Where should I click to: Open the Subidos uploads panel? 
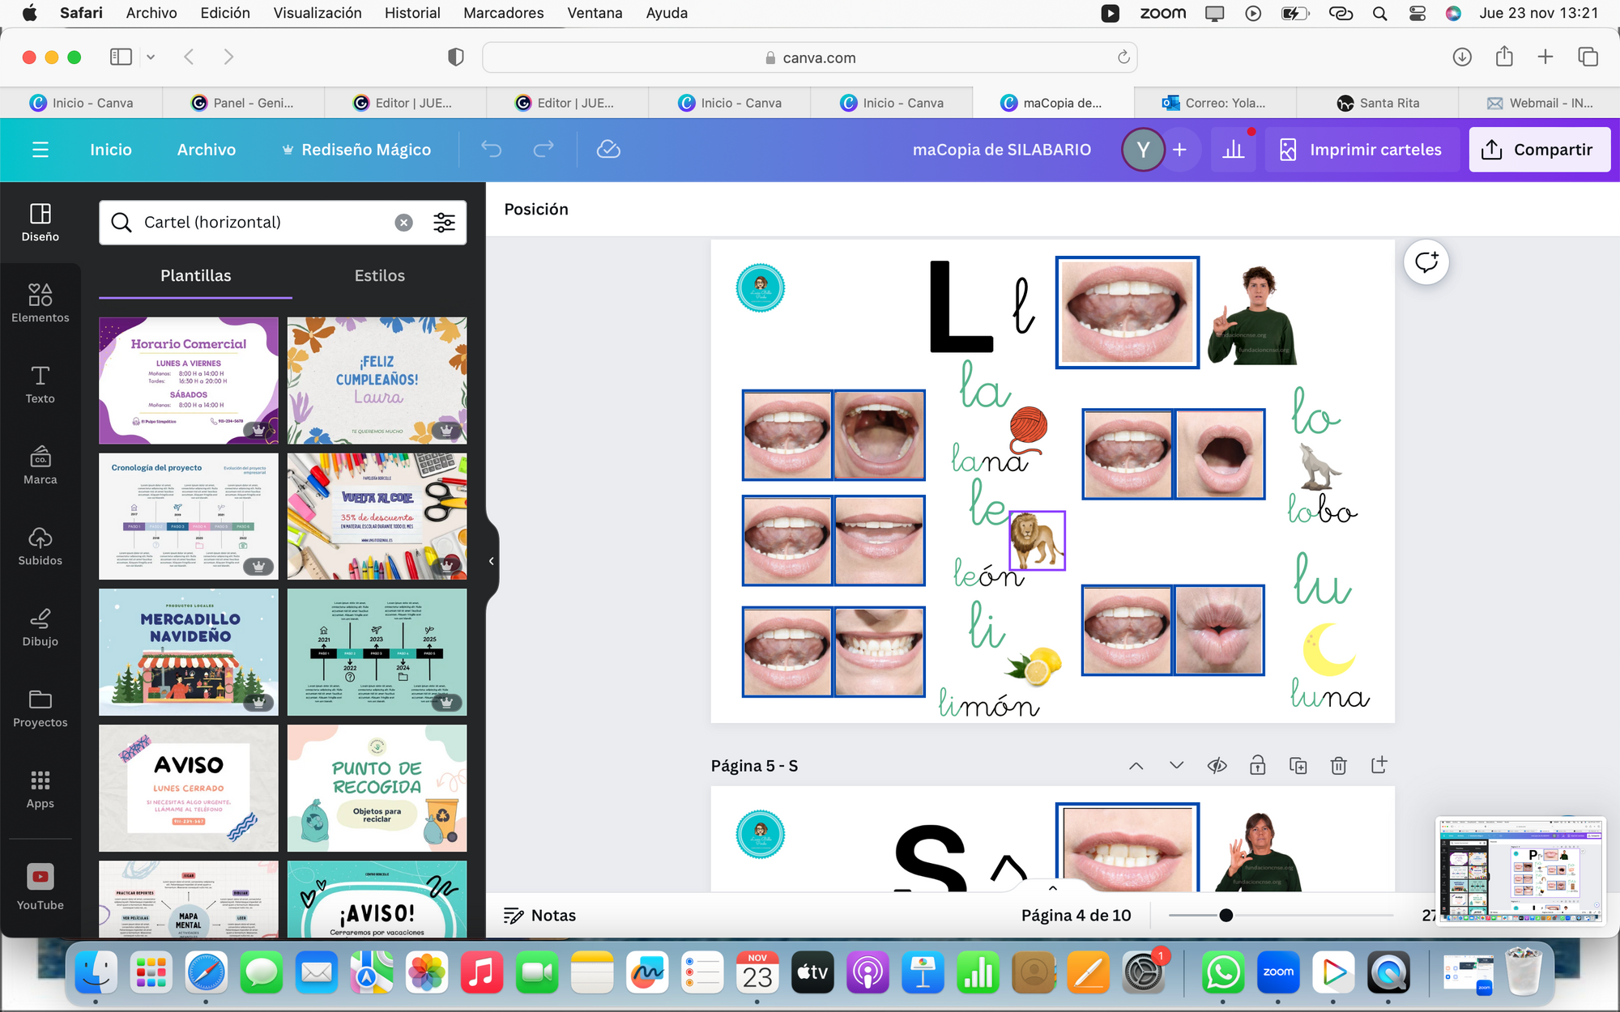pyautogui.click(x=40, y=546)
